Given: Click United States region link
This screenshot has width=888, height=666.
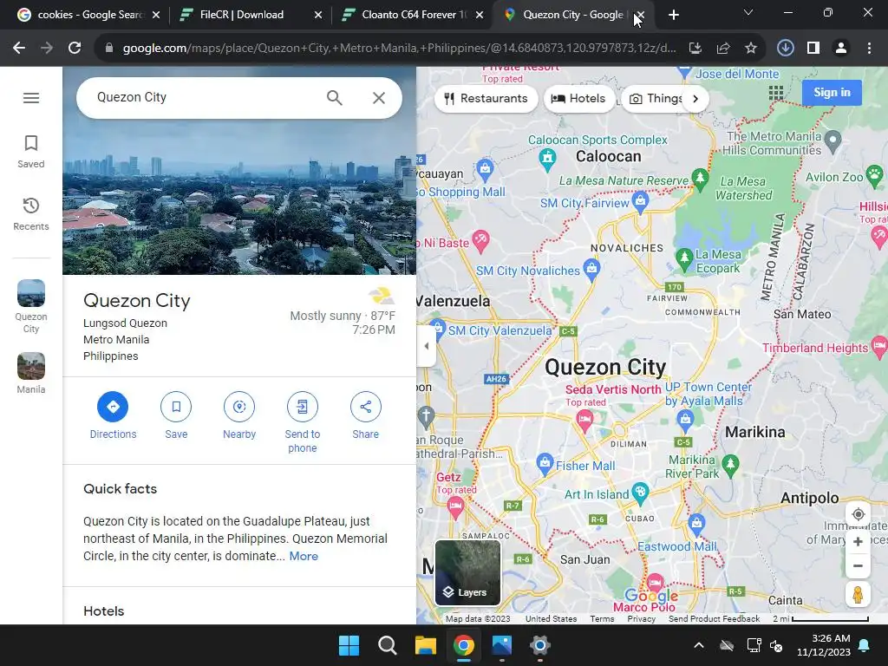Looking at the screenshot, I should (551, 619).
